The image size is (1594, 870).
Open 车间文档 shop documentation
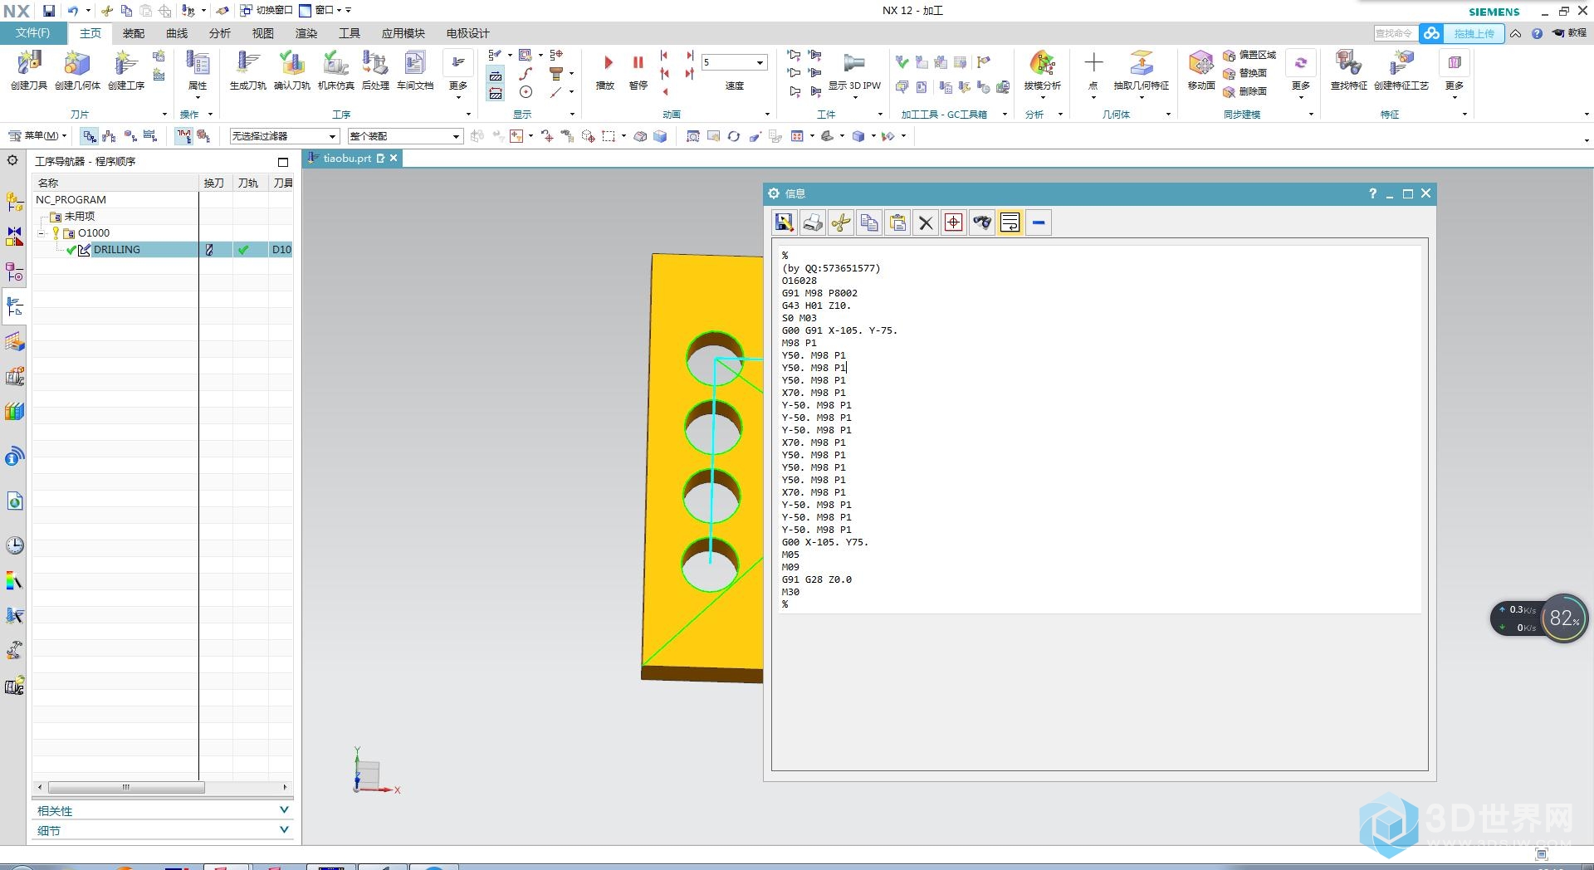(x=415, y=65)
